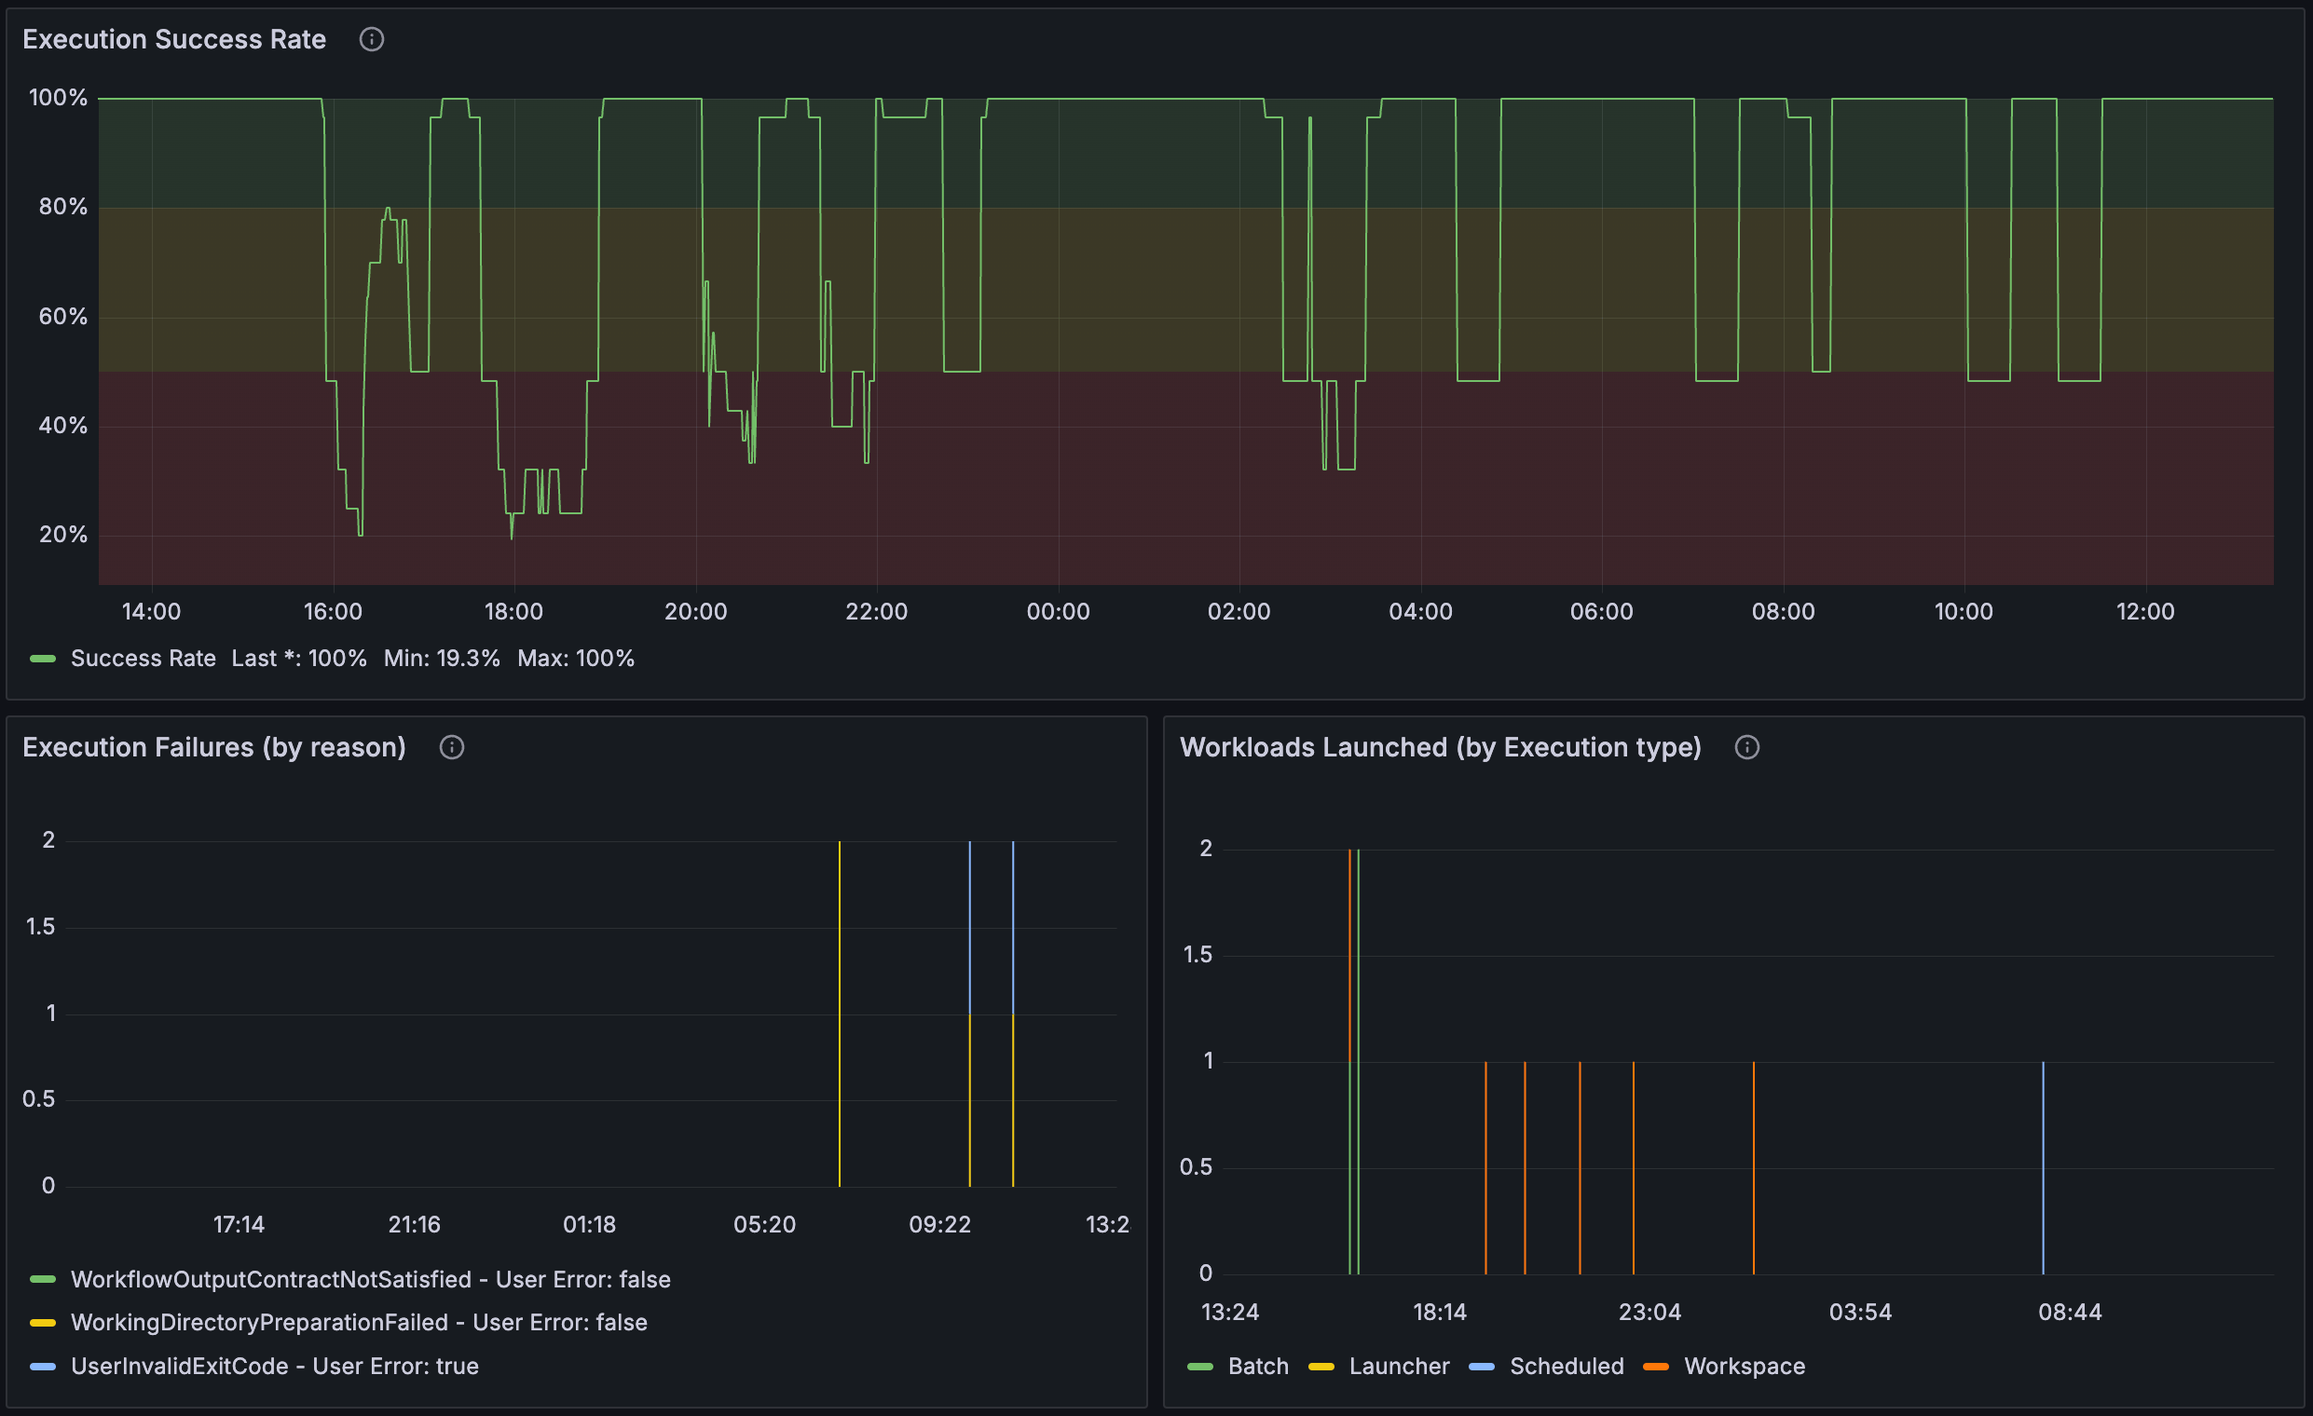Image resolution: width=2313 pixels, height=1416 pixels.
Task: Click the yellow failure spike before 09:22
Action: click(840, 1014)
